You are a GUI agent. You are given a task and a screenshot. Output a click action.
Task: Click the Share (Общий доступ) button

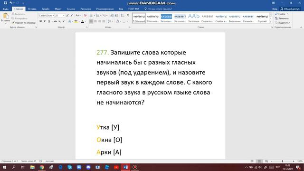[290, 9]
